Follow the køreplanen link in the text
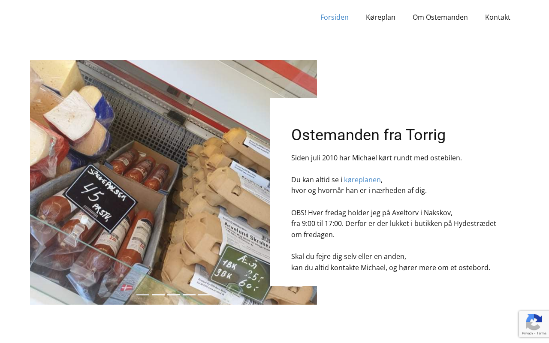The height and width of the screenshot is (343, 549). tap(362, 180)
